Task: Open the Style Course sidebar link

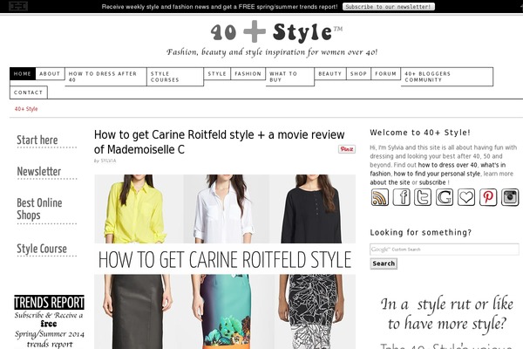Action: [x=42, y=249]
